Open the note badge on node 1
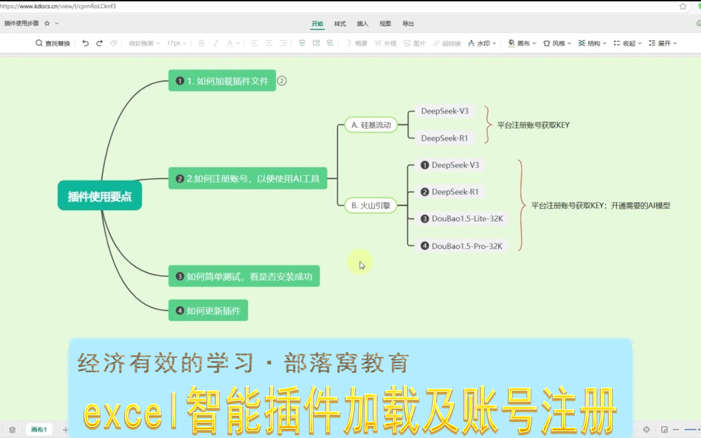 point(282,81)
